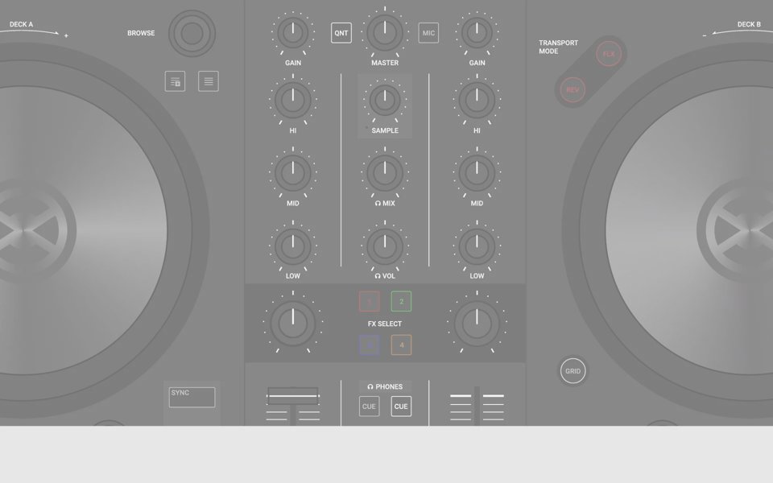Image resolution: width=773 pixels, height=483 pixels.
Task: Select FX 1 red button
Action: tap(369, 302)
